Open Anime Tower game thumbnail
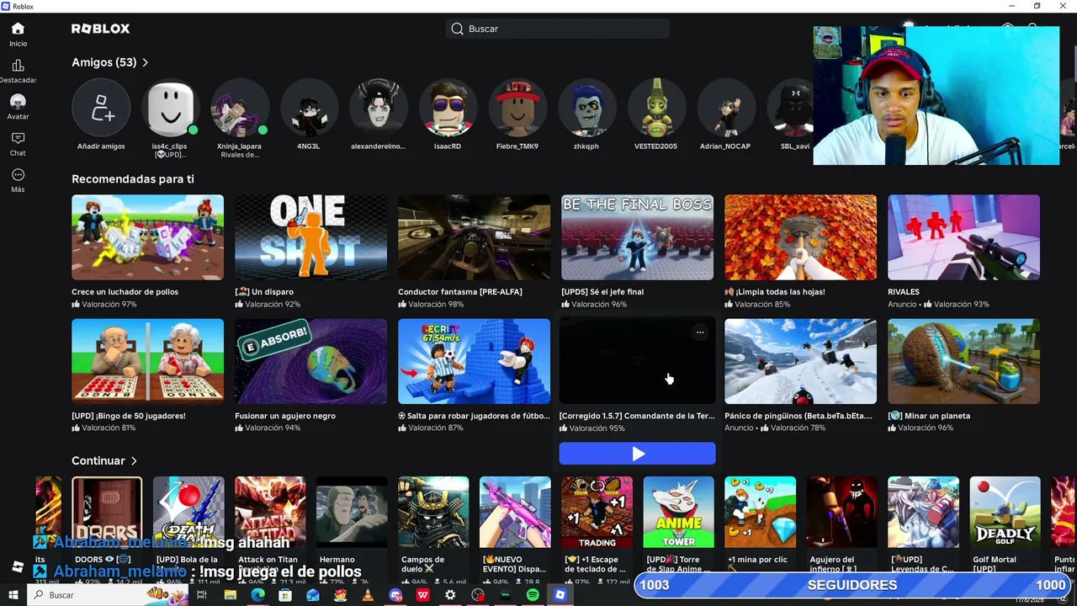This screenshot has height=606, width=1077. (x=679, y=513)
